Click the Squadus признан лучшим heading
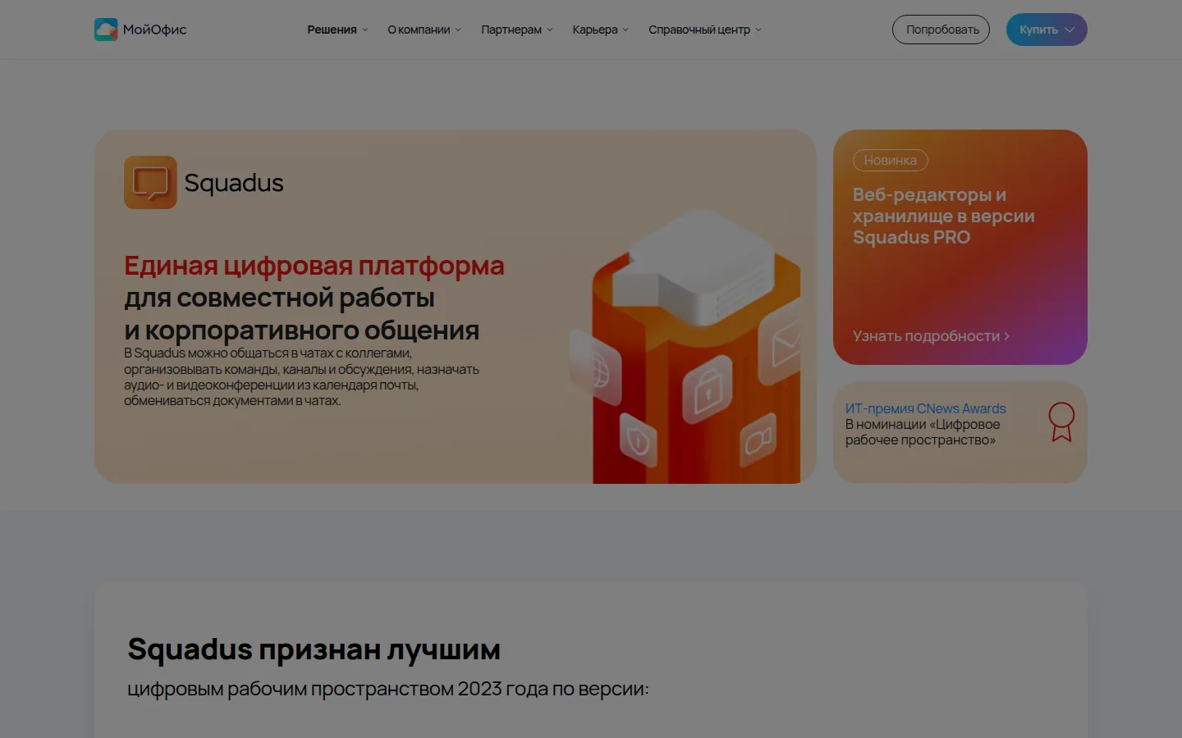 tap(314, 649)
